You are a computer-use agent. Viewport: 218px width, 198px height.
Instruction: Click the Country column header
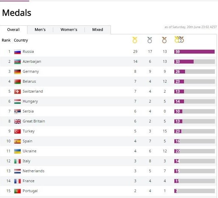[x=21, y=40]
